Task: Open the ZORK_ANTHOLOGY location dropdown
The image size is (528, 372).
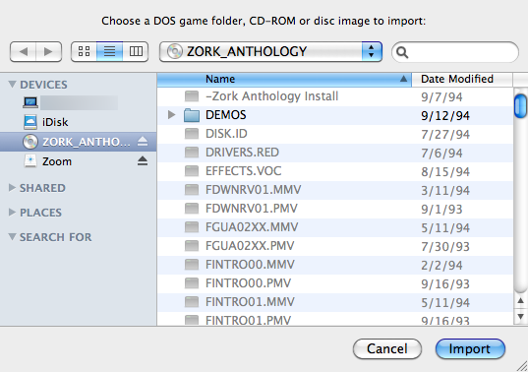Action: click(270, 51)
